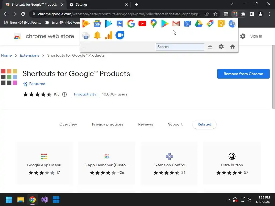
Task: Open the popup's settings gear
Action: (221, 47)
